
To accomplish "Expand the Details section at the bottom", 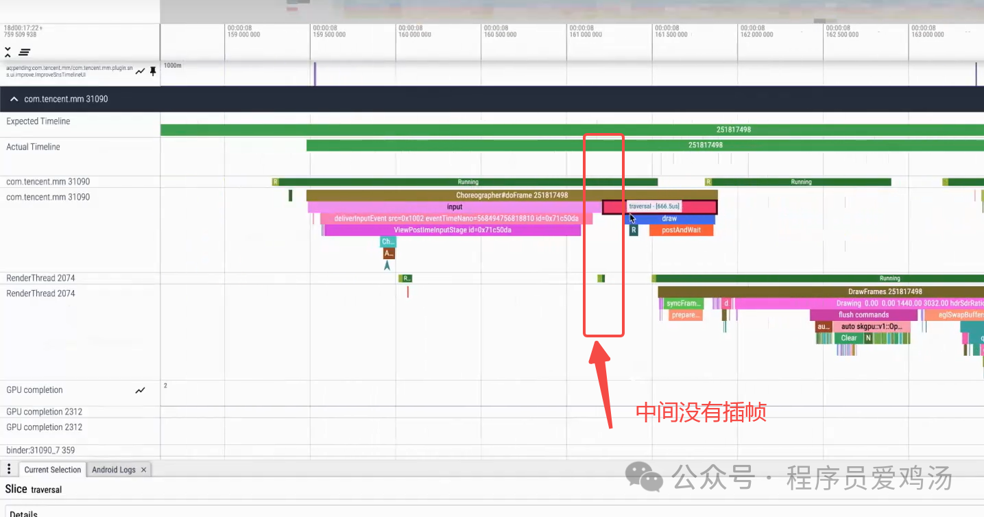I will tap(23, 513).
